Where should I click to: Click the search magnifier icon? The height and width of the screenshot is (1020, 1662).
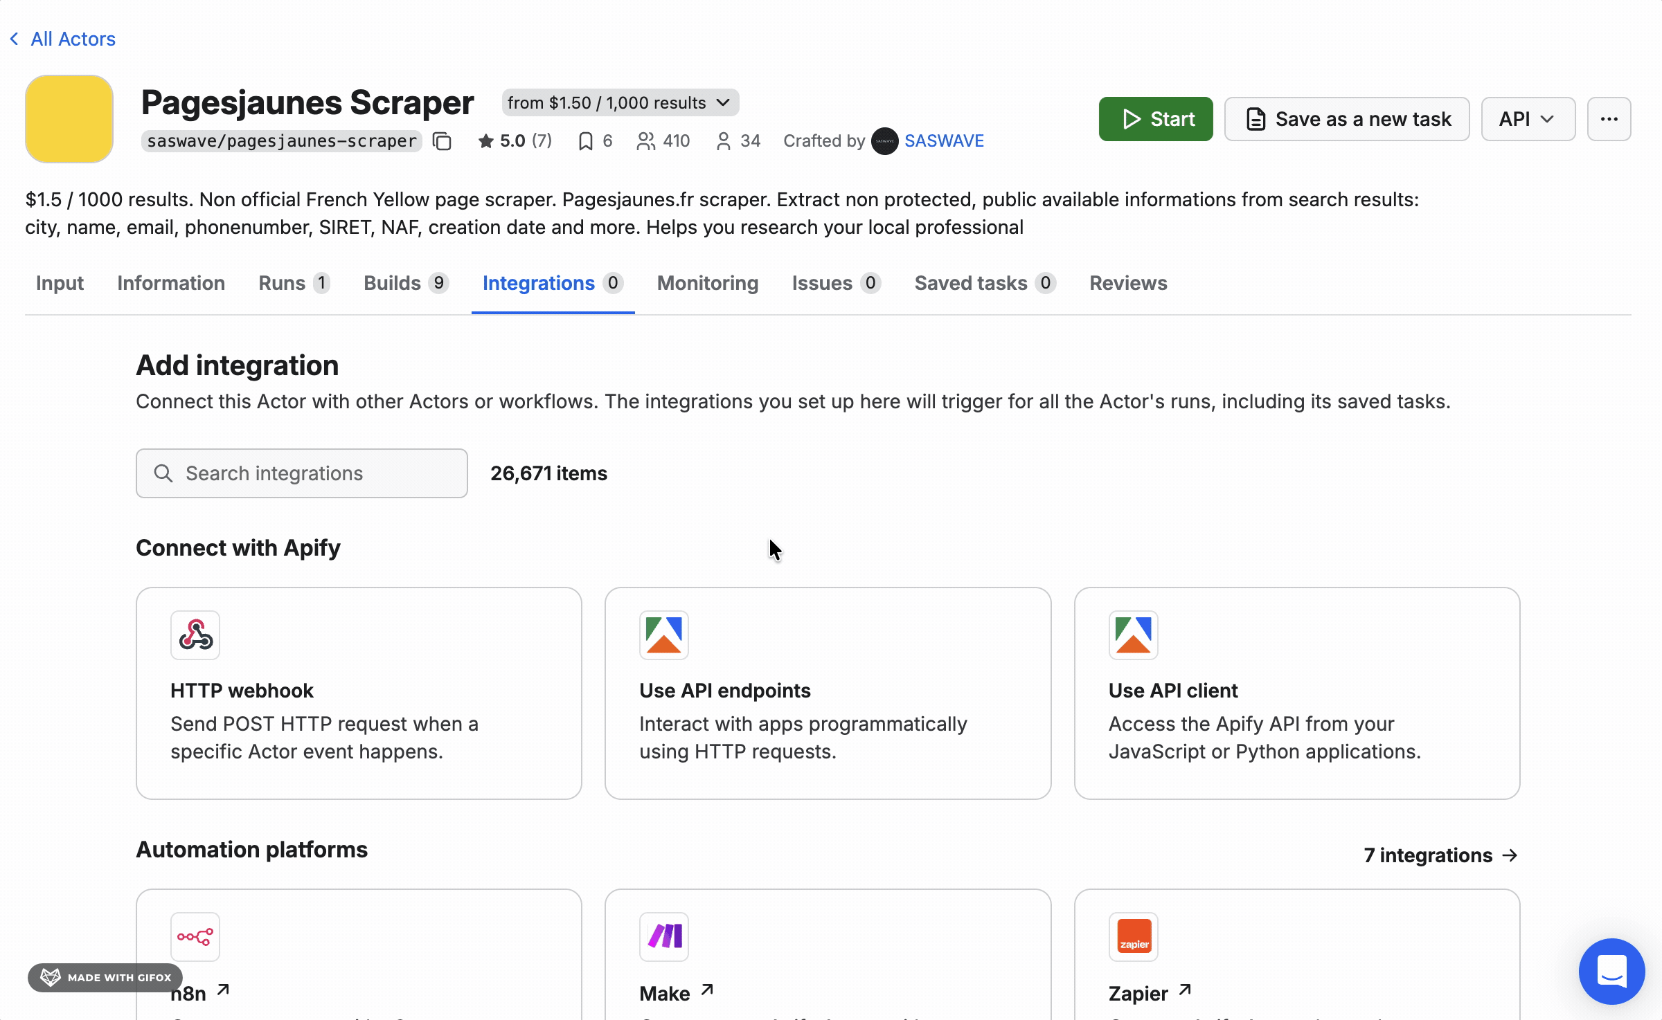163,473
